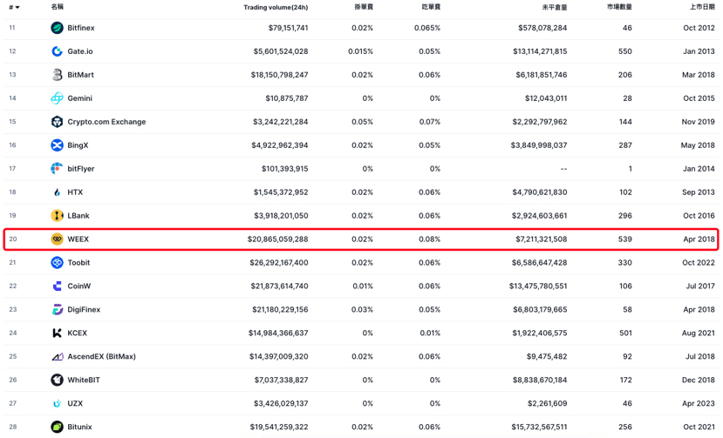Sort by 吃單費 column header
The image size is (723, 438).
click(431, 7)
